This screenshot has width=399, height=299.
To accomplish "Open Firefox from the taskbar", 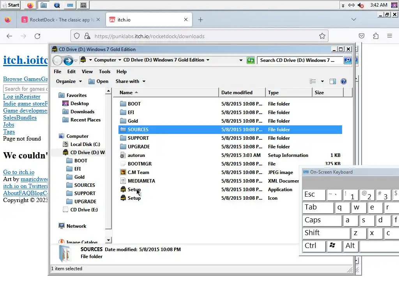I will pyautogui.click(x=30, y=5).
